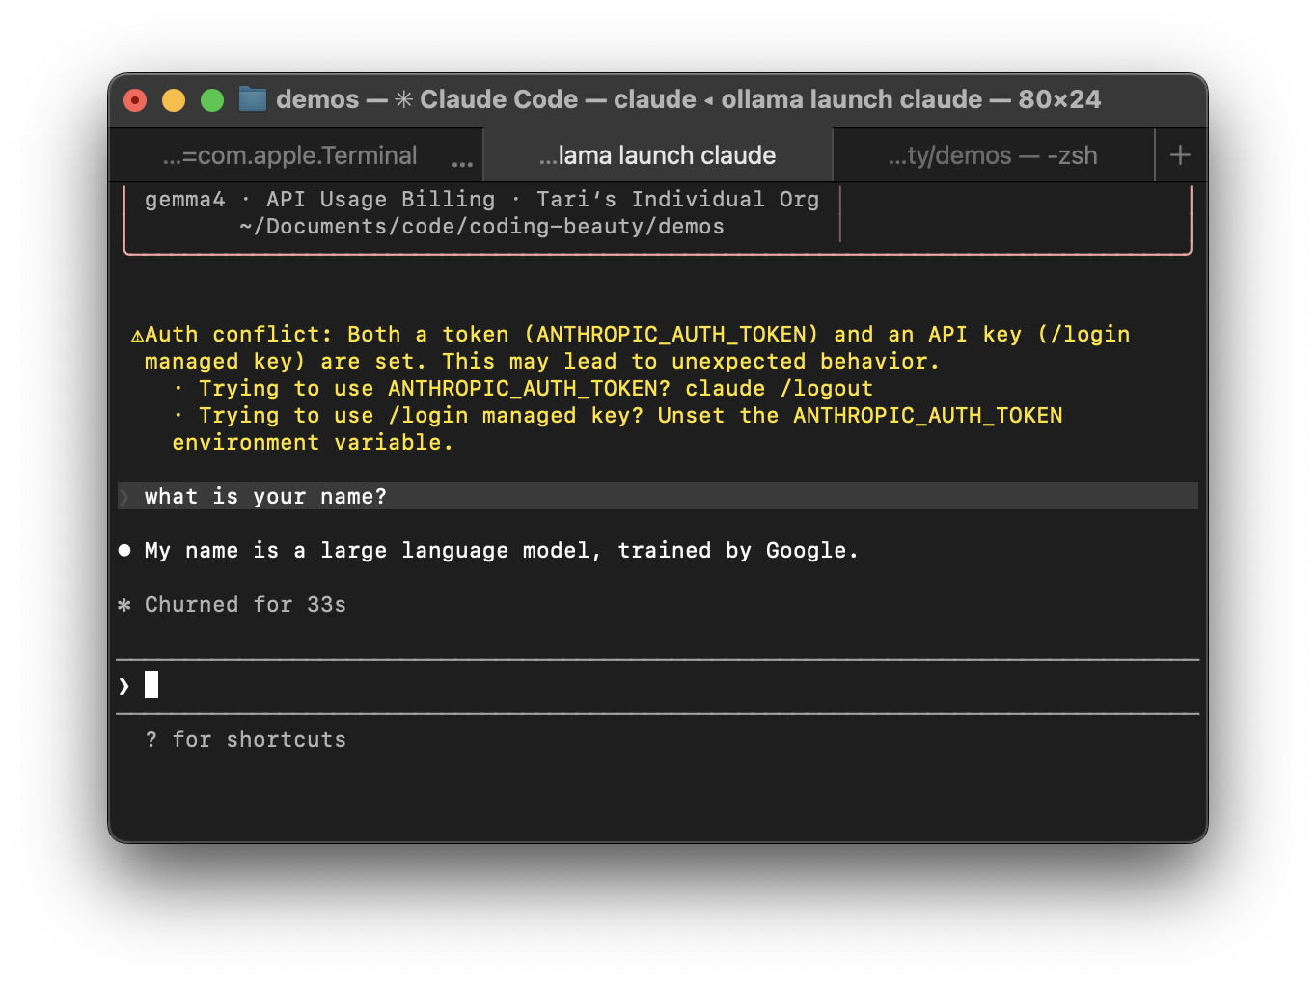The width and height of the screenshot is (1316, 986).
Task: Click the warning triangle beside Auth conflict
Action: (137, 336)
